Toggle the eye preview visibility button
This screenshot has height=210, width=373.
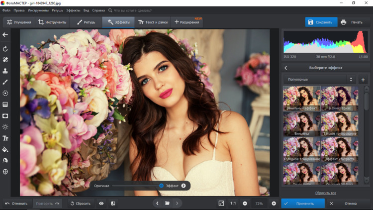[101, 204]
